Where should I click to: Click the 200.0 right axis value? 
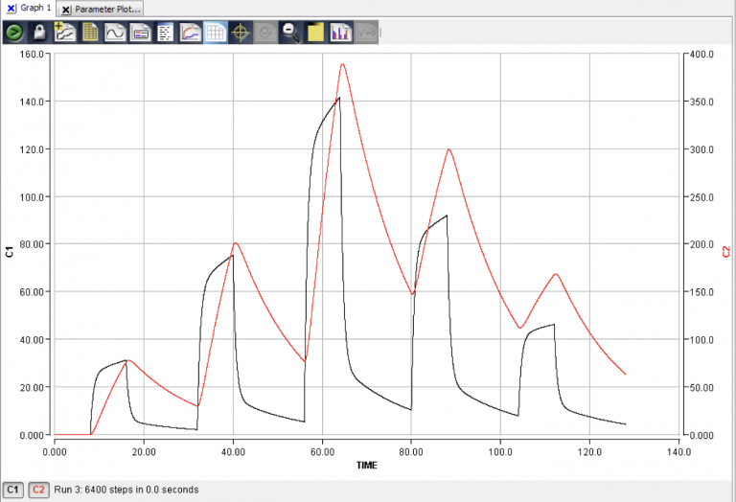[x=701, y=244]
